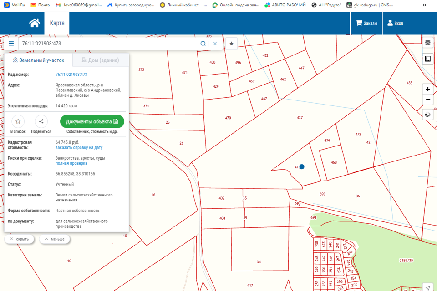
Task: Add parcel to list with star icon
Action: (x=18, y=121)
